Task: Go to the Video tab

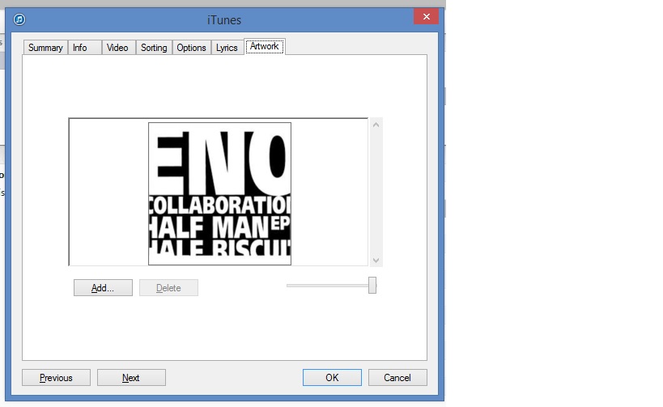Action: click(x=118, y=48)
